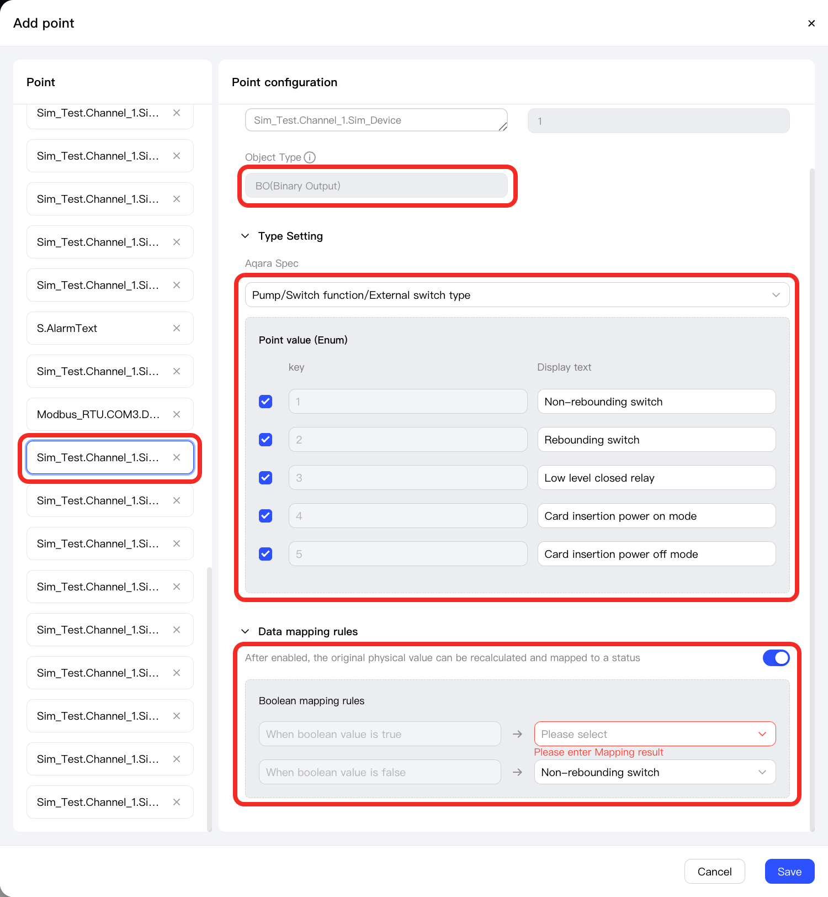Screen dimensions: 828x897
Task: Collapse the Type Setting section
Action: pos(245,236)
